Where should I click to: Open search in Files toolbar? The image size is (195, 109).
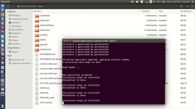181,6
